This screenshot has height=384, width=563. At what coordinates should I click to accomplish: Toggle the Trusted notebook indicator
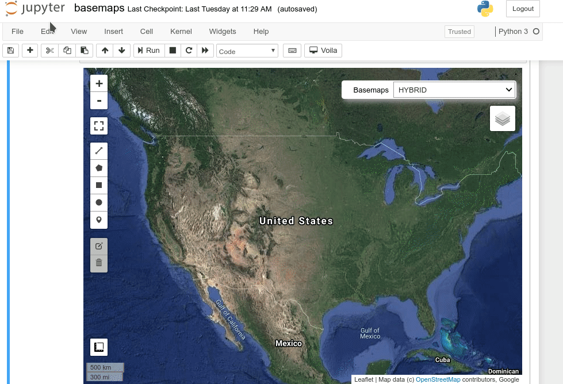tap(459, 32)
